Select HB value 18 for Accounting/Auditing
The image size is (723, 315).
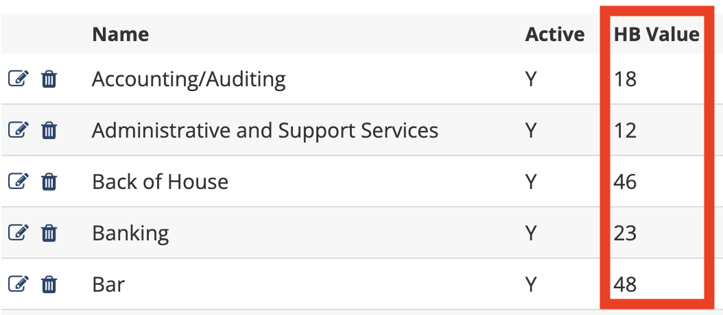[625, 79]
